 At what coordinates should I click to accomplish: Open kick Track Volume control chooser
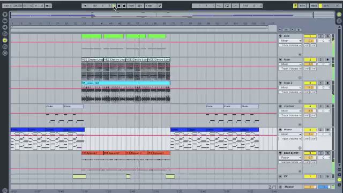[290, 45]
